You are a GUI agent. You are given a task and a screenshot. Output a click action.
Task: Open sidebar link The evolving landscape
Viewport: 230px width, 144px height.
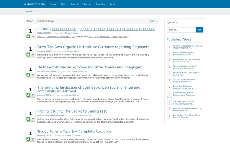[x=185, y=67]
